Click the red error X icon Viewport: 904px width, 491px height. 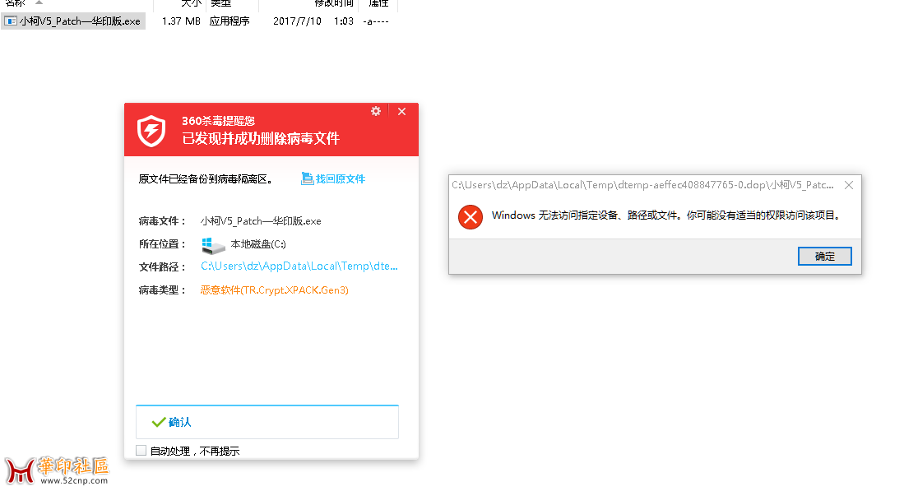click(x=471, y=217)
